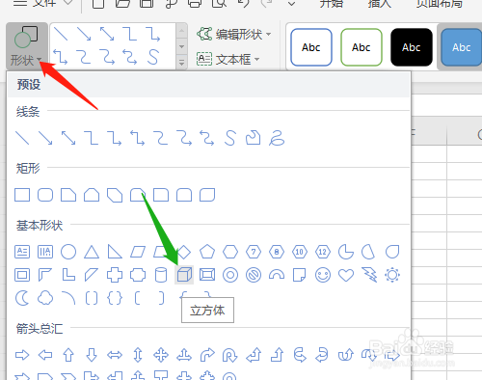This screenshot has height=380, width=482.
Task: Switch to the 开始 tab
Action: pyautogui.click(x=332, y=3)
